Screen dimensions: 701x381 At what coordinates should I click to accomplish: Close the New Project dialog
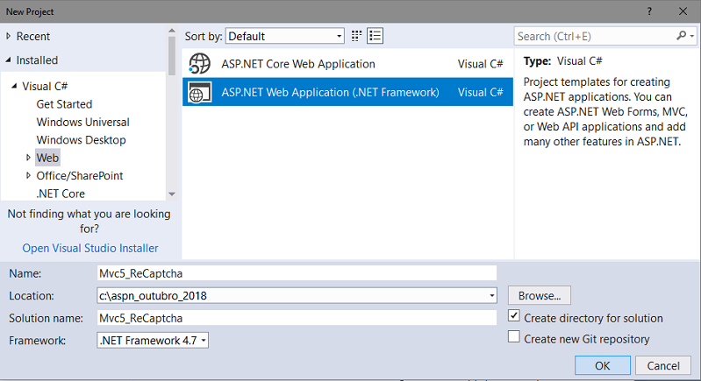pyautogui.click(x=683, y=11)
